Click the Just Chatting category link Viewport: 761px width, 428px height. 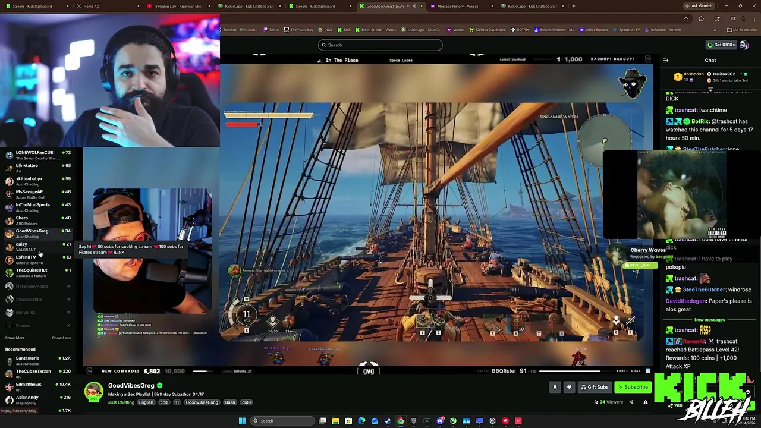pos(121,402)
